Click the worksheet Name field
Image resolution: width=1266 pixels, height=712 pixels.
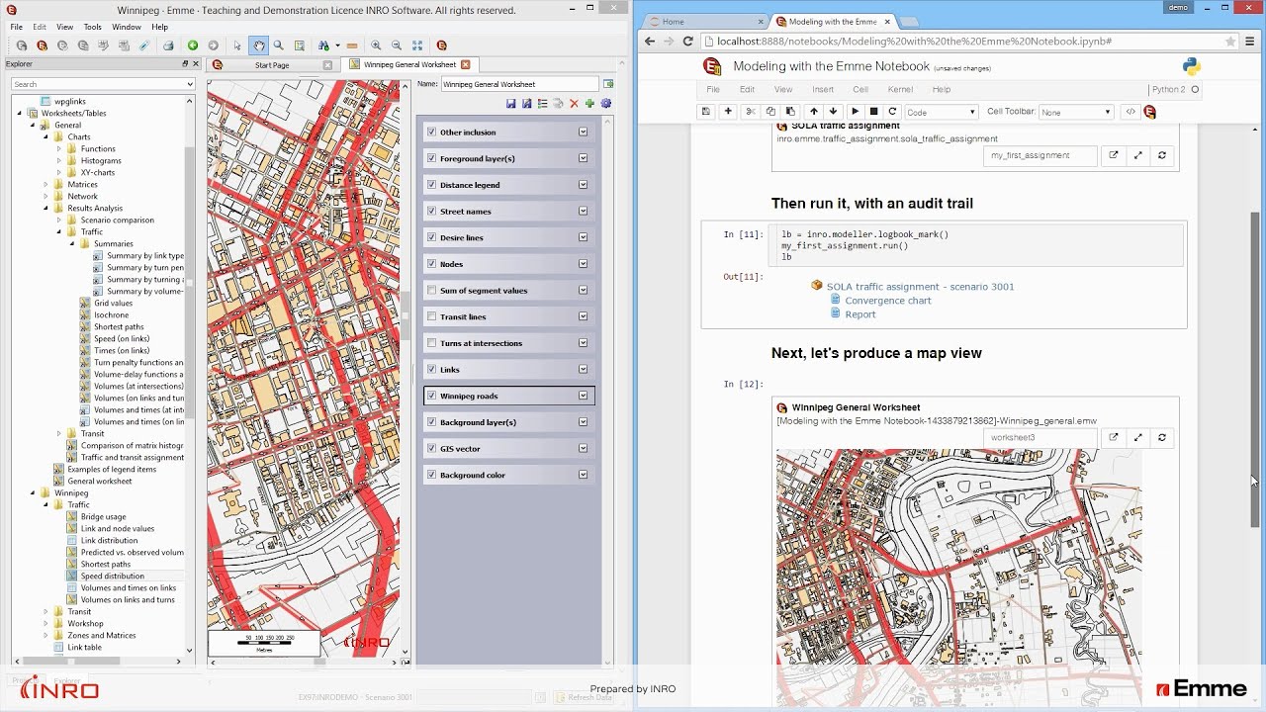tap(519, 84)
